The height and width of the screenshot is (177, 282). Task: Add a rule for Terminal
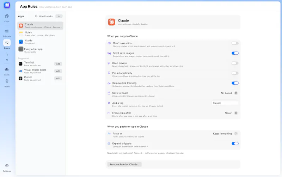tap(58, 64)
